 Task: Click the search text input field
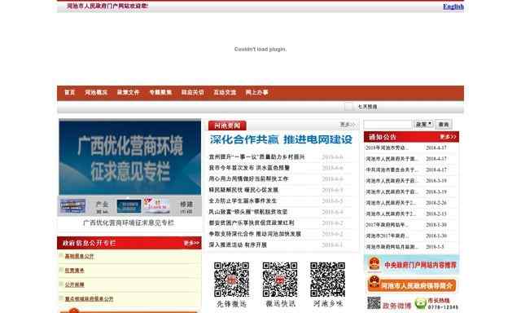click(x=387, y=125)
